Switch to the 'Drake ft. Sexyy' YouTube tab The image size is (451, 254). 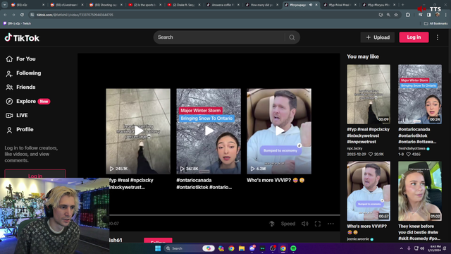click(x=184, y=5)
